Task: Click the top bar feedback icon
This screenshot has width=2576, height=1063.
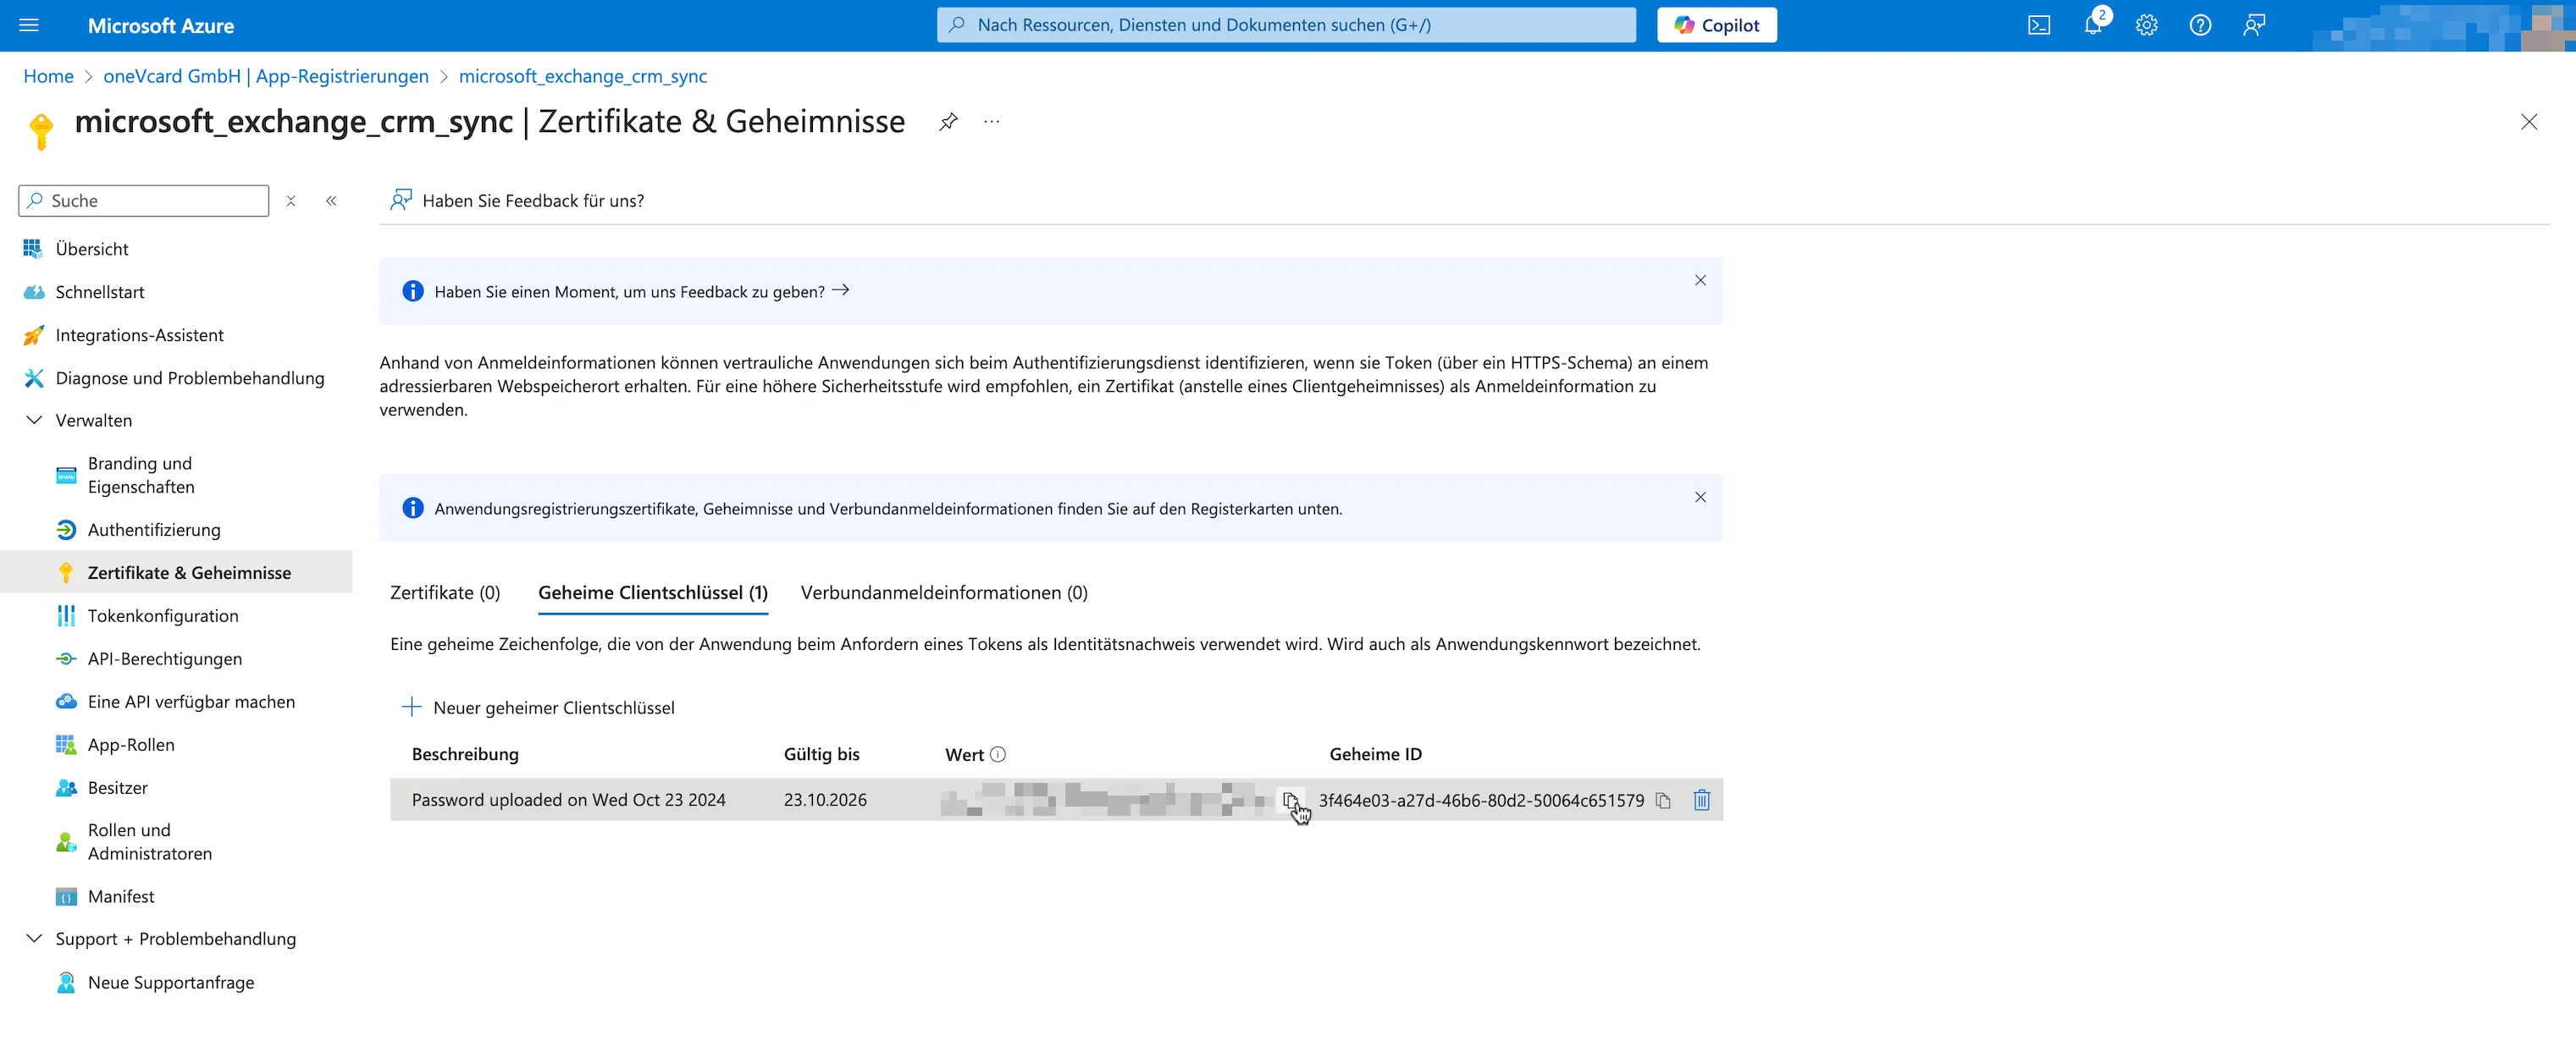Action: click(2254, 26)
